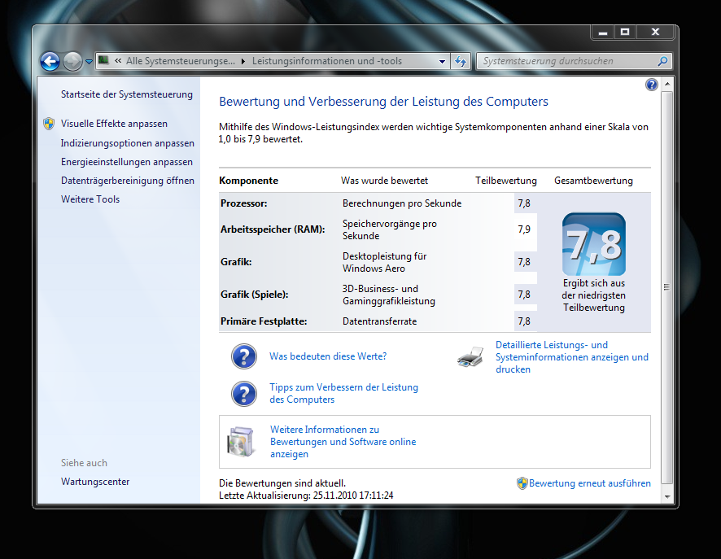Open Indizierungsoptionen anpassen
Viewport: 721px width, 559px height.
[x=128, y=143]
